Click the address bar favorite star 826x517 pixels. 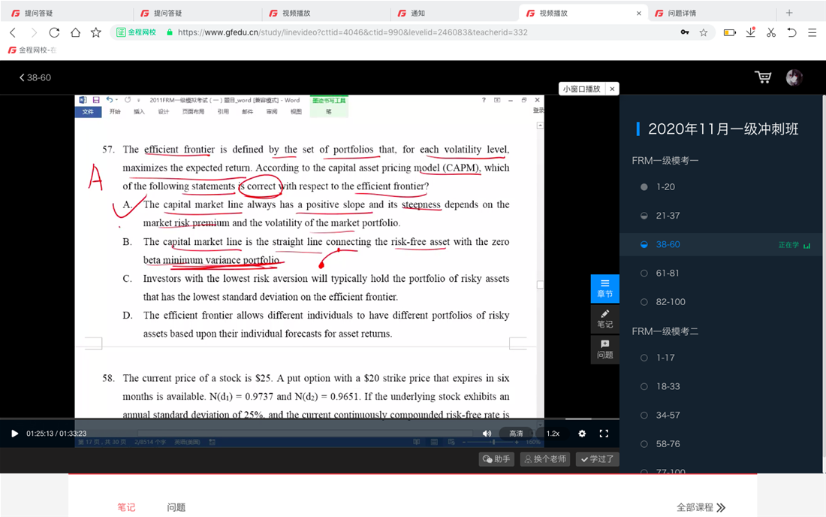pyautogui.click(x=704, y=32)
